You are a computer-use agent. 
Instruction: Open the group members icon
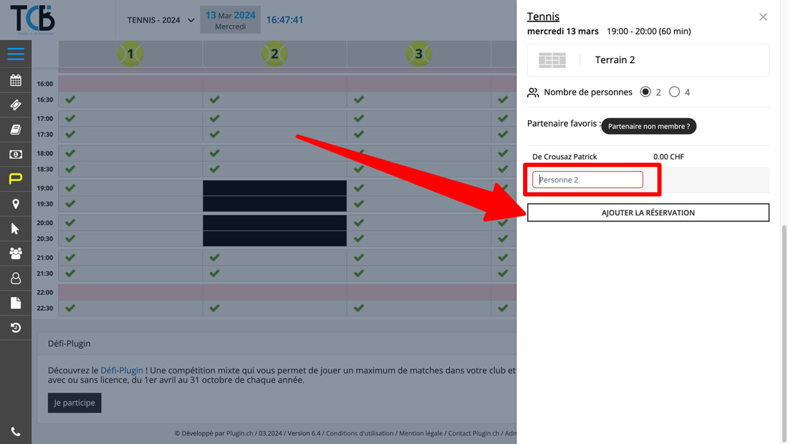click(x=16, y=254)
